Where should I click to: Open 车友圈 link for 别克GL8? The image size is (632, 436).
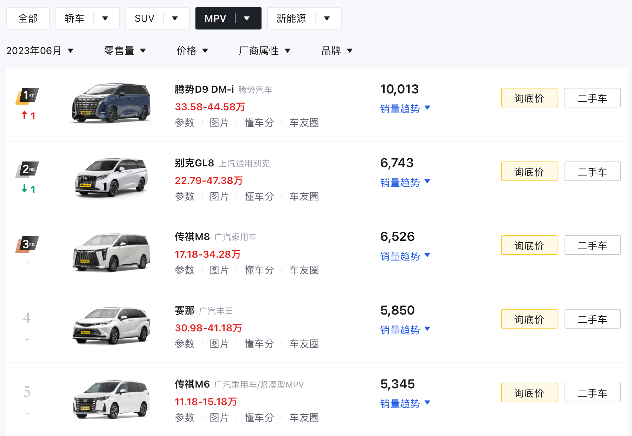pyautogui.click(x=304, y=196)
